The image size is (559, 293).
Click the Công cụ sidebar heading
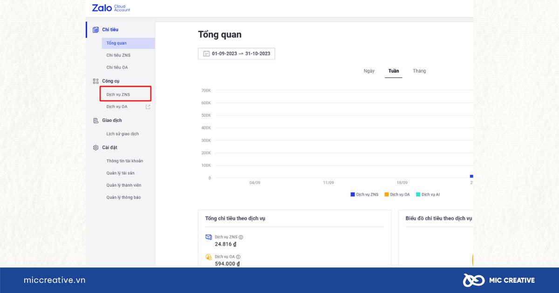coord(111,81)
